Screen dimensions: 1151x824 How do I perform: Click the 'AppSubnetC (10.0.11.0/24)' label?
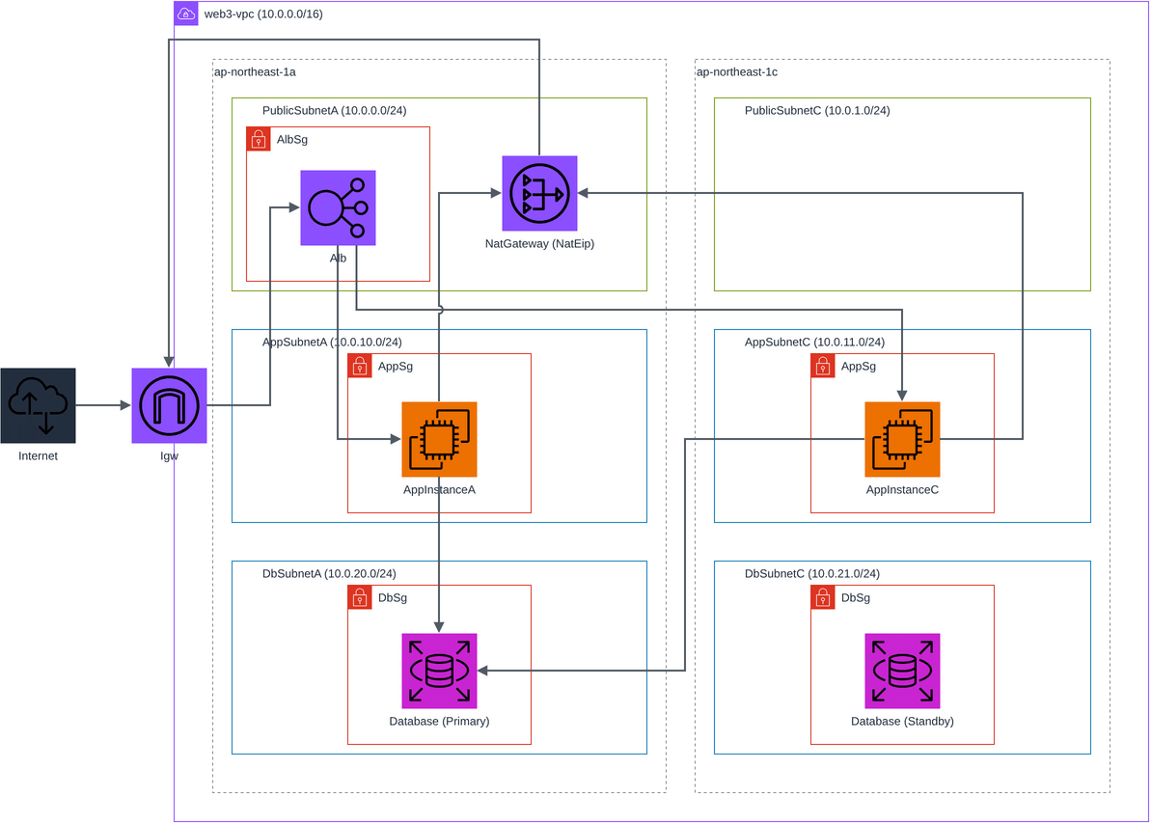[815, 343]
